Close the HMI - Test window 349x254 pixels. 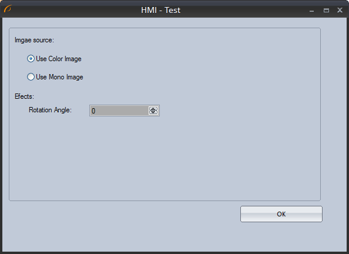[x=340, y=10]
